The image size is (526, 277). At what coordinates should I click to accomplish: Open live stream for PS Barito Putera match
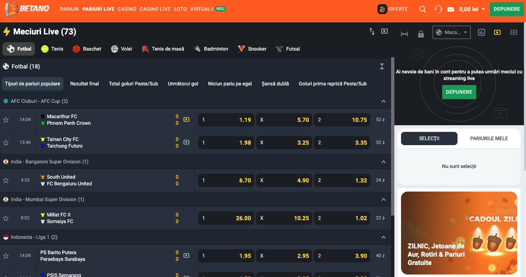pyautogui.click(x=186, y=255)
